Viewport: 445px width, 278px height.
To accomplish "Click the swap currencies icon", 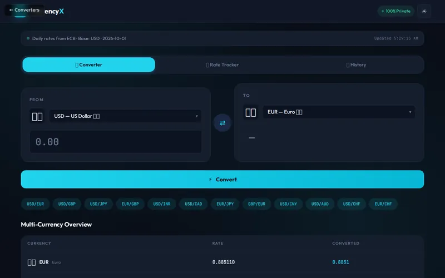I will (x=222, y=123).
